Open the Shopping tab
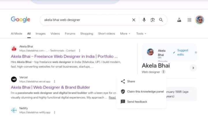The height and width of the screenshot is (121, 208). tap(87, 34)
